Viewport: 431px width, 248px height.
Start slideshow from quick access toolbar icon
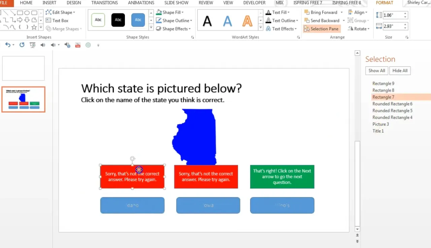33,45
